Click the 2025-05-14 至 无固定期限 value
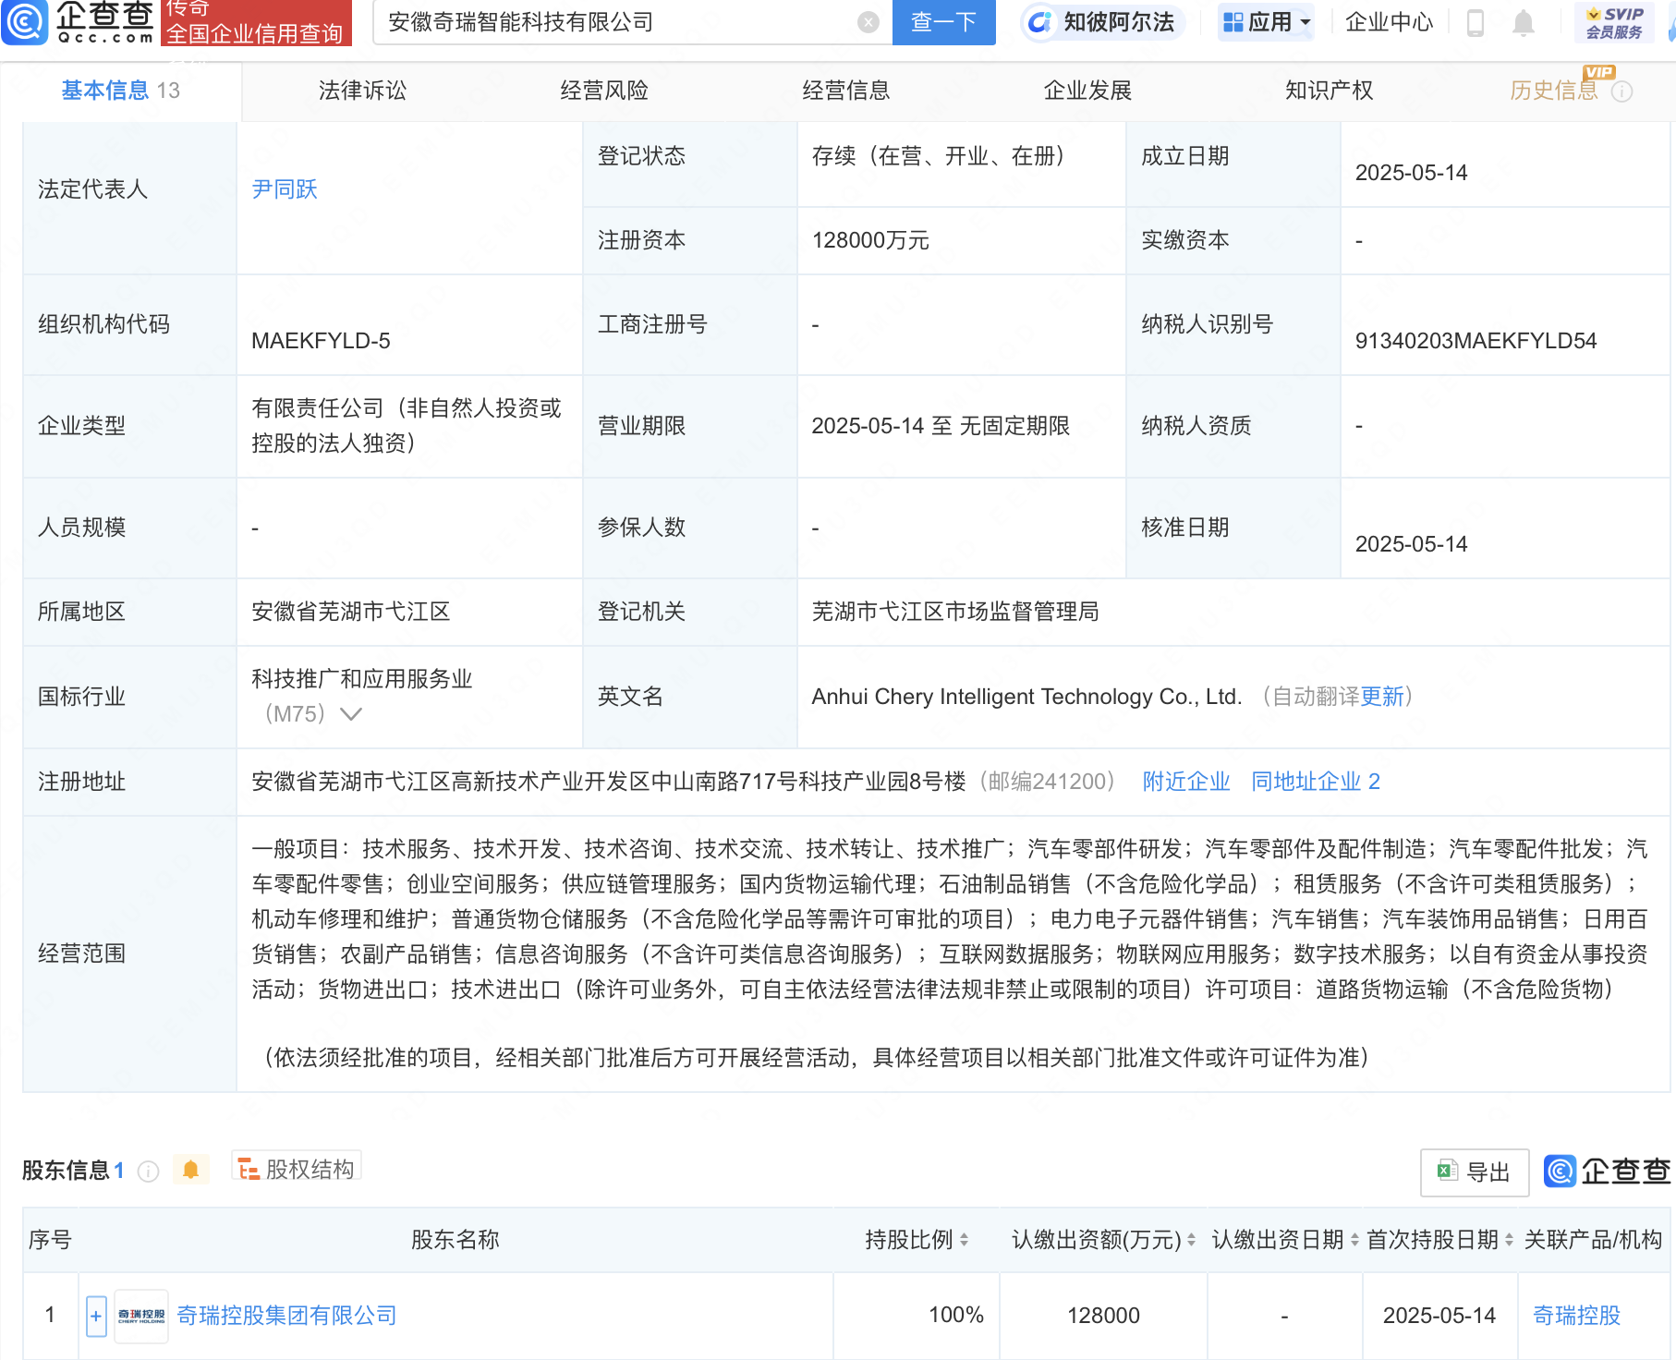This screenshot has width=1676, height=1360. coord(941,426)
